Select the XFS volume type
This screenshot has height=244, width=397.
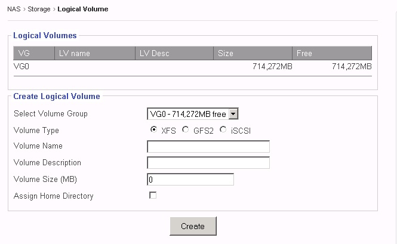tap(154, 130)
